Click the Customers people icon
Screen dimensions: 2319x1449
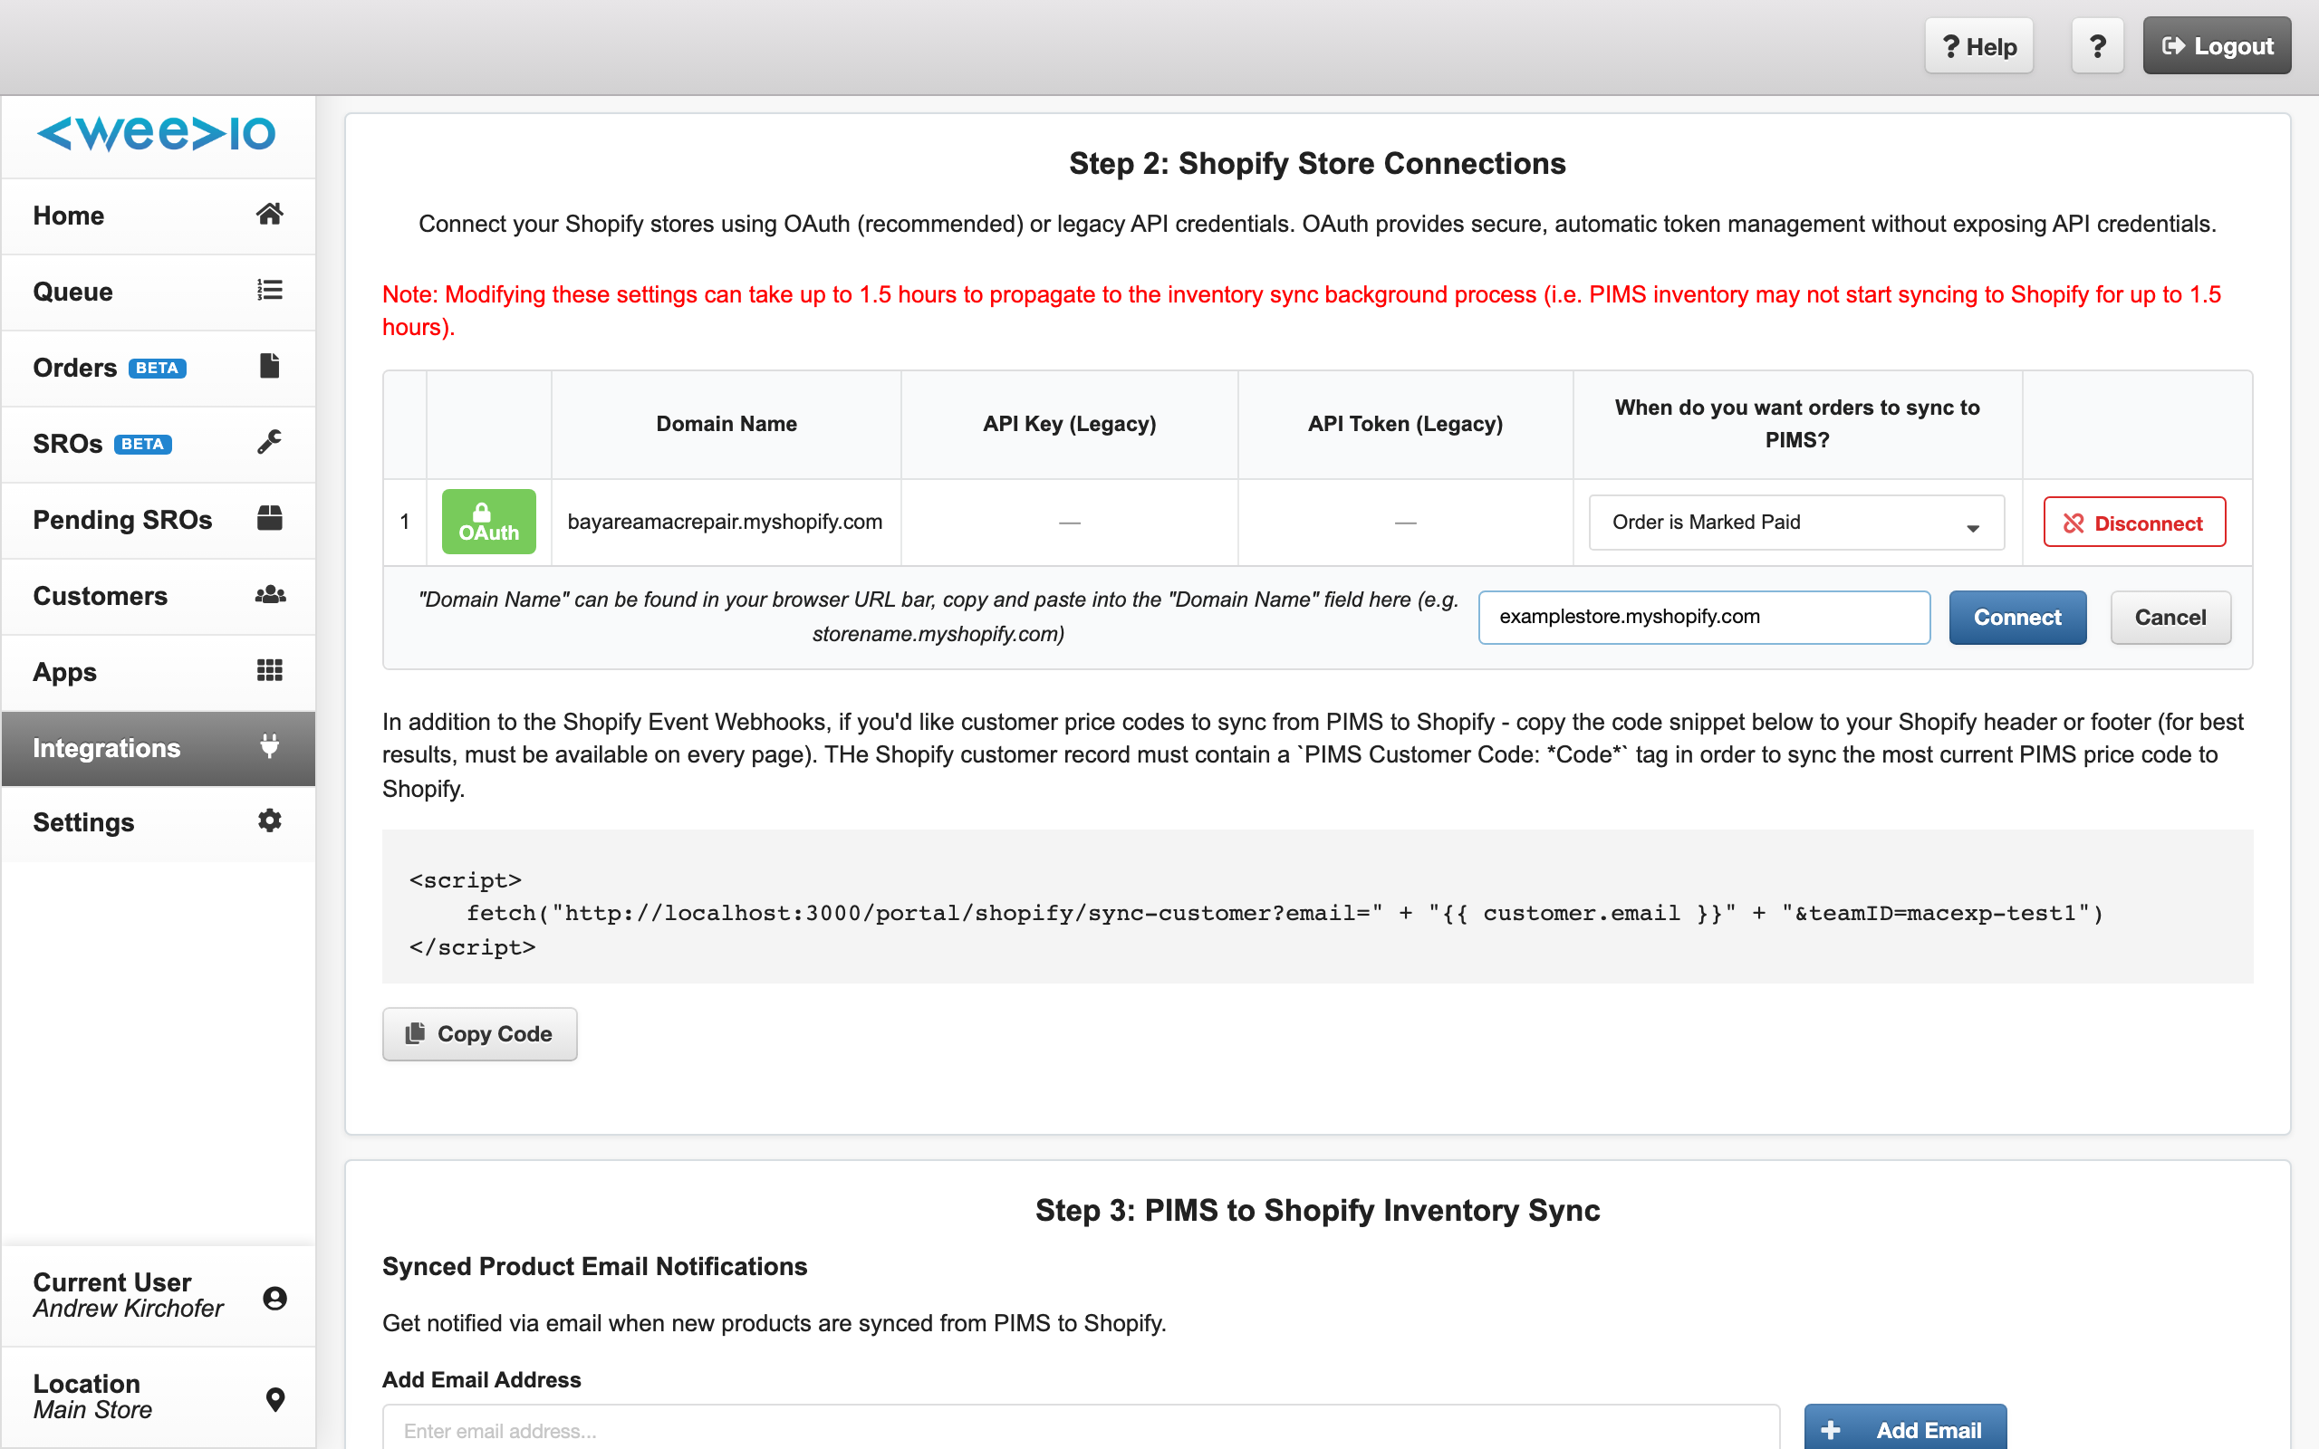[x=270, y=594]
